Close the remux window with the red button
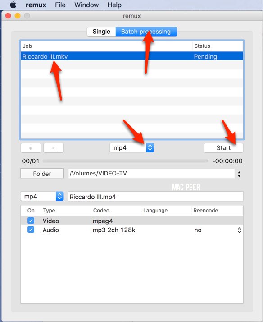The height and width of the screenshot is (322, 263). pyautogui.click(x=8, y=16)
